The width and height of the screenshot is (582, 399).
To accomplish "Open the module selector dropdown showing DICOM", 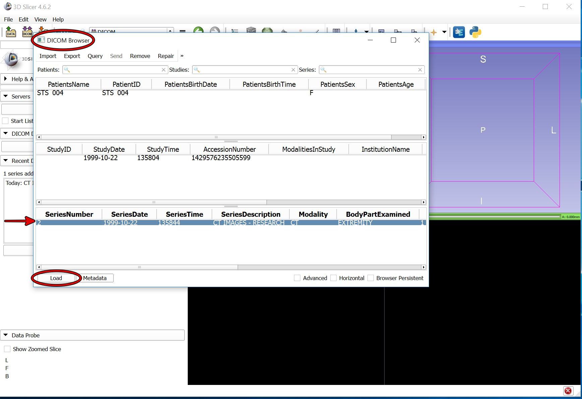I will pos(131,31).
